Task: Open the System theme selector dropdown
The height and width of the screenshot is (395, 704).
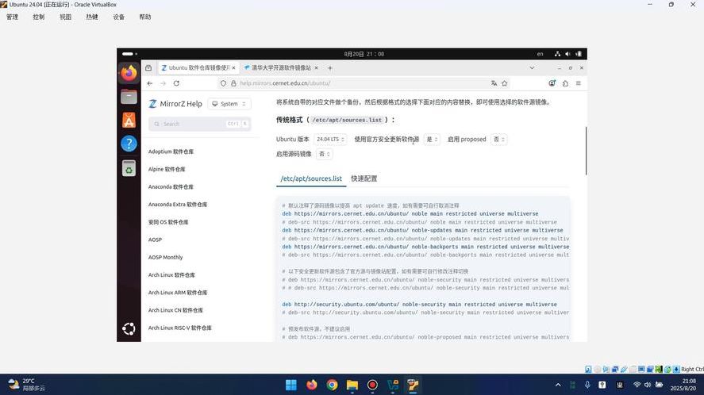Action: point(229,104)
